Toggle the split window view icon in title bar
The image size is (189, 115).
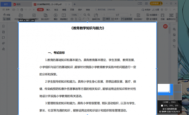tap(140, 3)
